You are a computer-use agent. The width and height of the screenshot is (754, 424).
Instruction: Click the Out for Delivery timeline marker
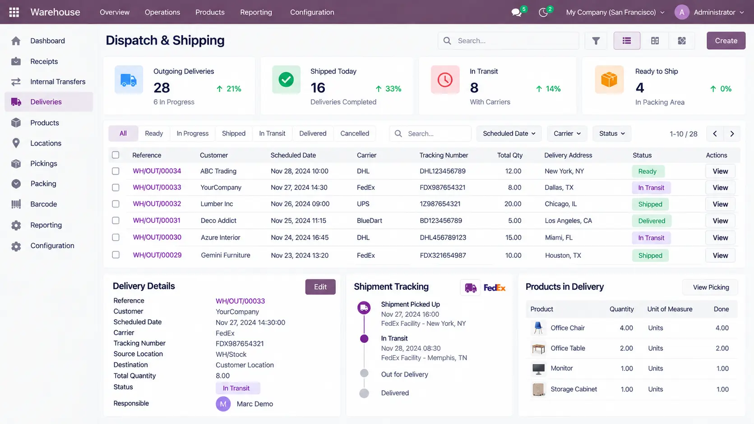(x=364, y=373)
